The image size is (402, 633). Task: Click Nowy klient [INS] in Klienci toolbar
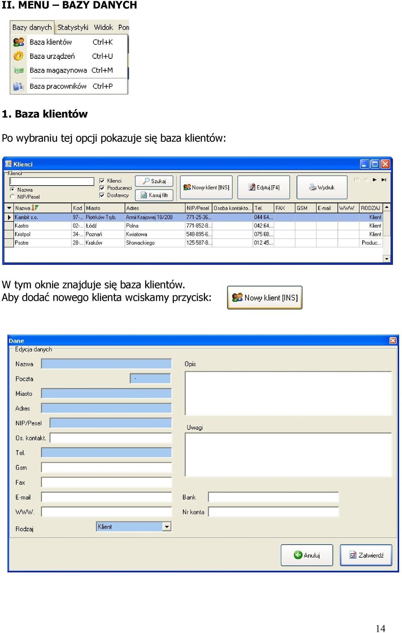point(206,187)
